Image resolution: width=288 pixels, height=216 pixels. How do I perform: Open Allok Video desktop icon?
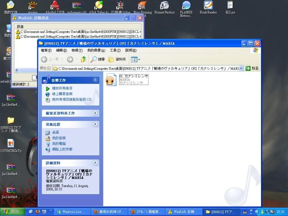pos(99,7)
